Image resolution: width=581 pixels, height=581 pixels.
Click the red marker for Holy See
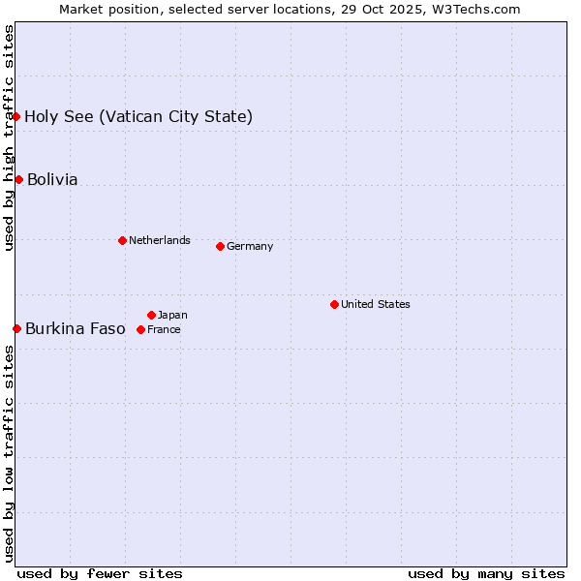tap(16, 116)
